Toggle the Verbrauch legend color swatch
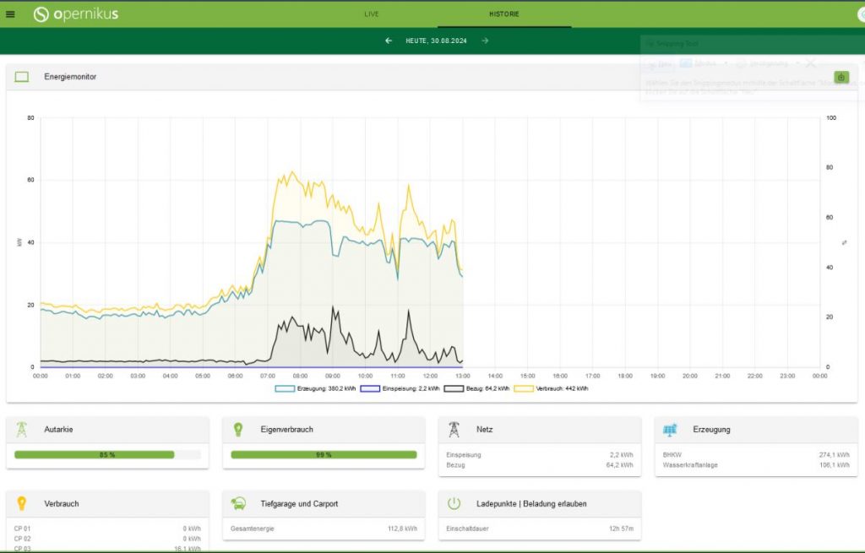 point(524,388)
